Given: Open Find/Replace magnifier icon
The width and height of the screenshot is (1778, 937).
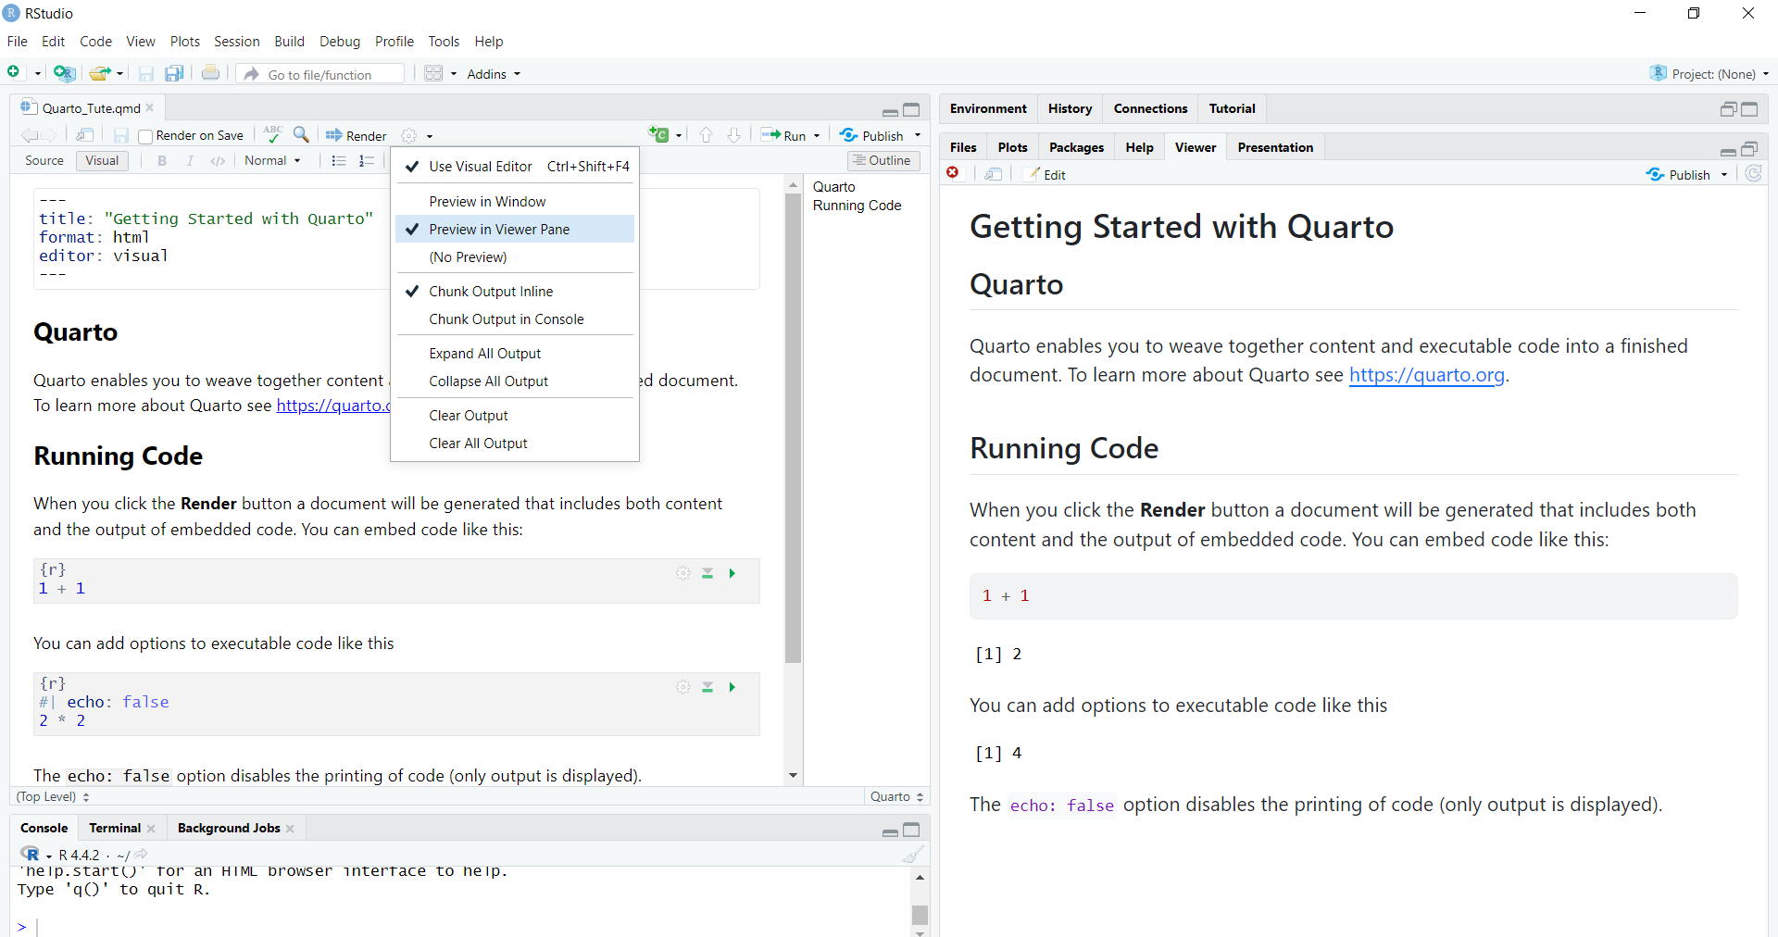Looking at the screenshot, I should tap(301, 134).
